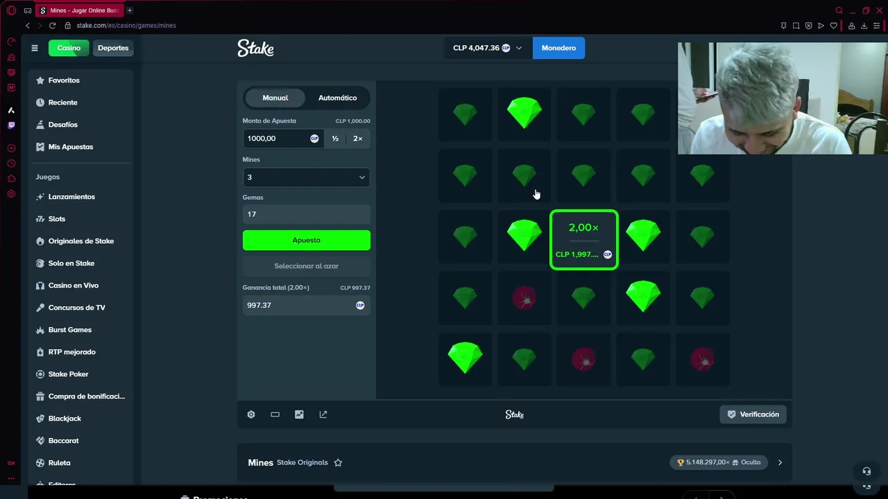Open Stake Poker in sidebar

pos(68,374)
